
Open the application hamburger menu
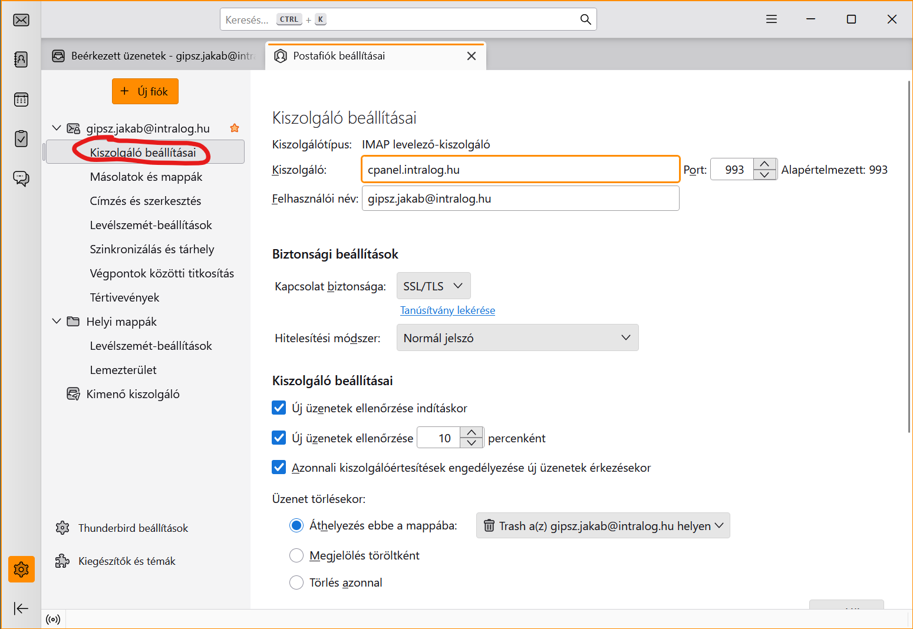tap(771, 19)
